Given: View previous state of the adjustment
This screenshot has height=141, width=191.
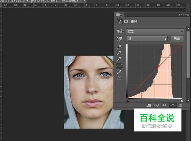Looking at the screenshot, I should (156, 105).
